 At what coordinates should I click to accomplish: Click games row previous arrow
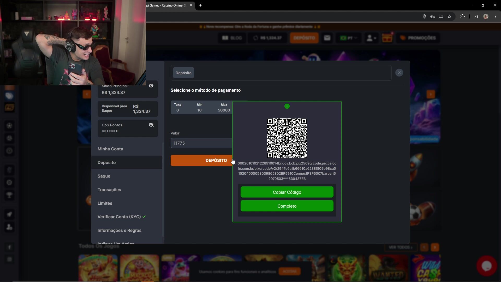[x=424, y=247]
